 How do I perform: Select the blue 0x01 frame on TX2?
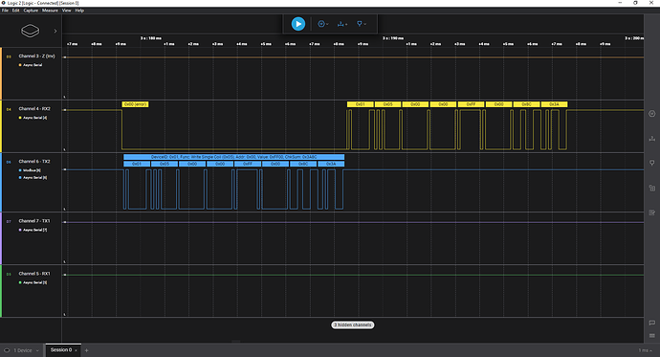pos(137,164)
